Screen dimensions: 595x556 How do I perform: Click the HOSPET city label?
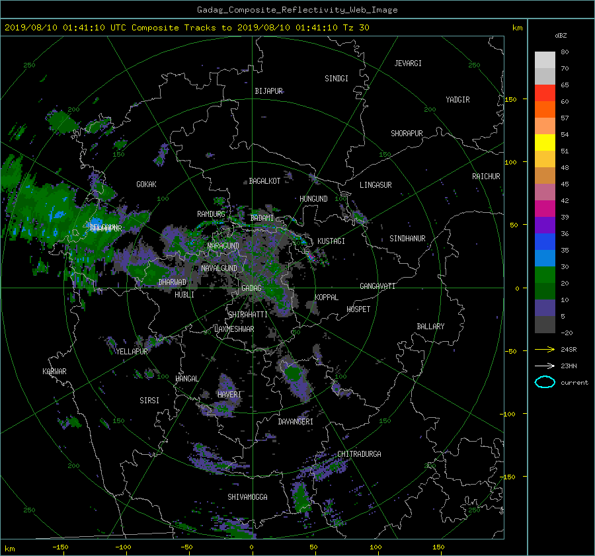pos(358,309)
